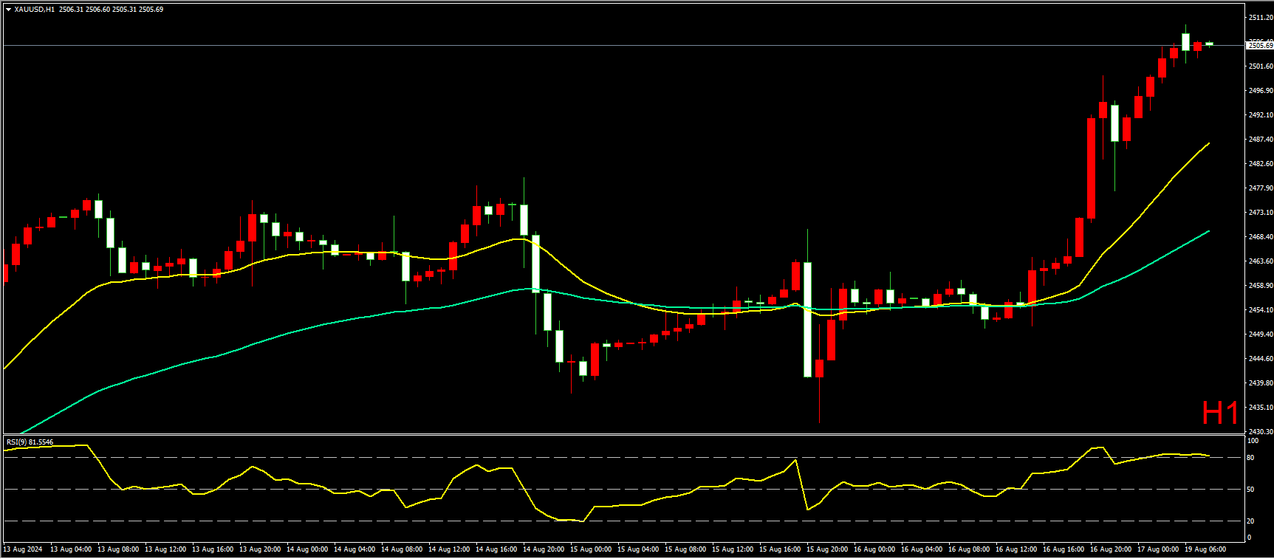Click the 2511.20 price axis label
The image size is (1274, 559).
click(1261, 17)
